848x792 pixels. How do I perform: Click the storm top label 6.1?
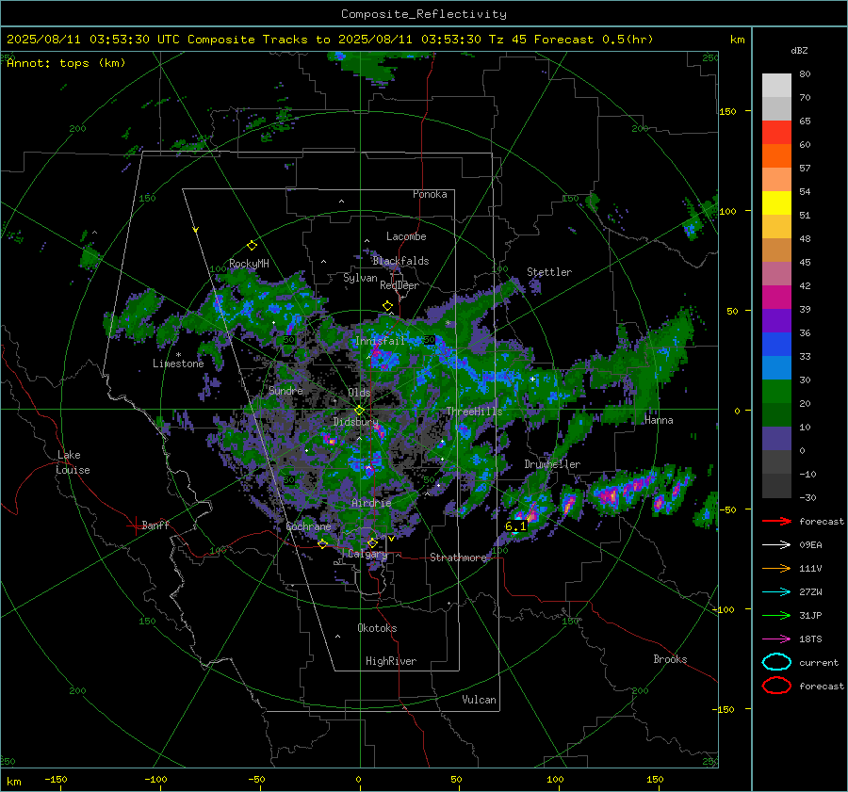click(515, 526)
